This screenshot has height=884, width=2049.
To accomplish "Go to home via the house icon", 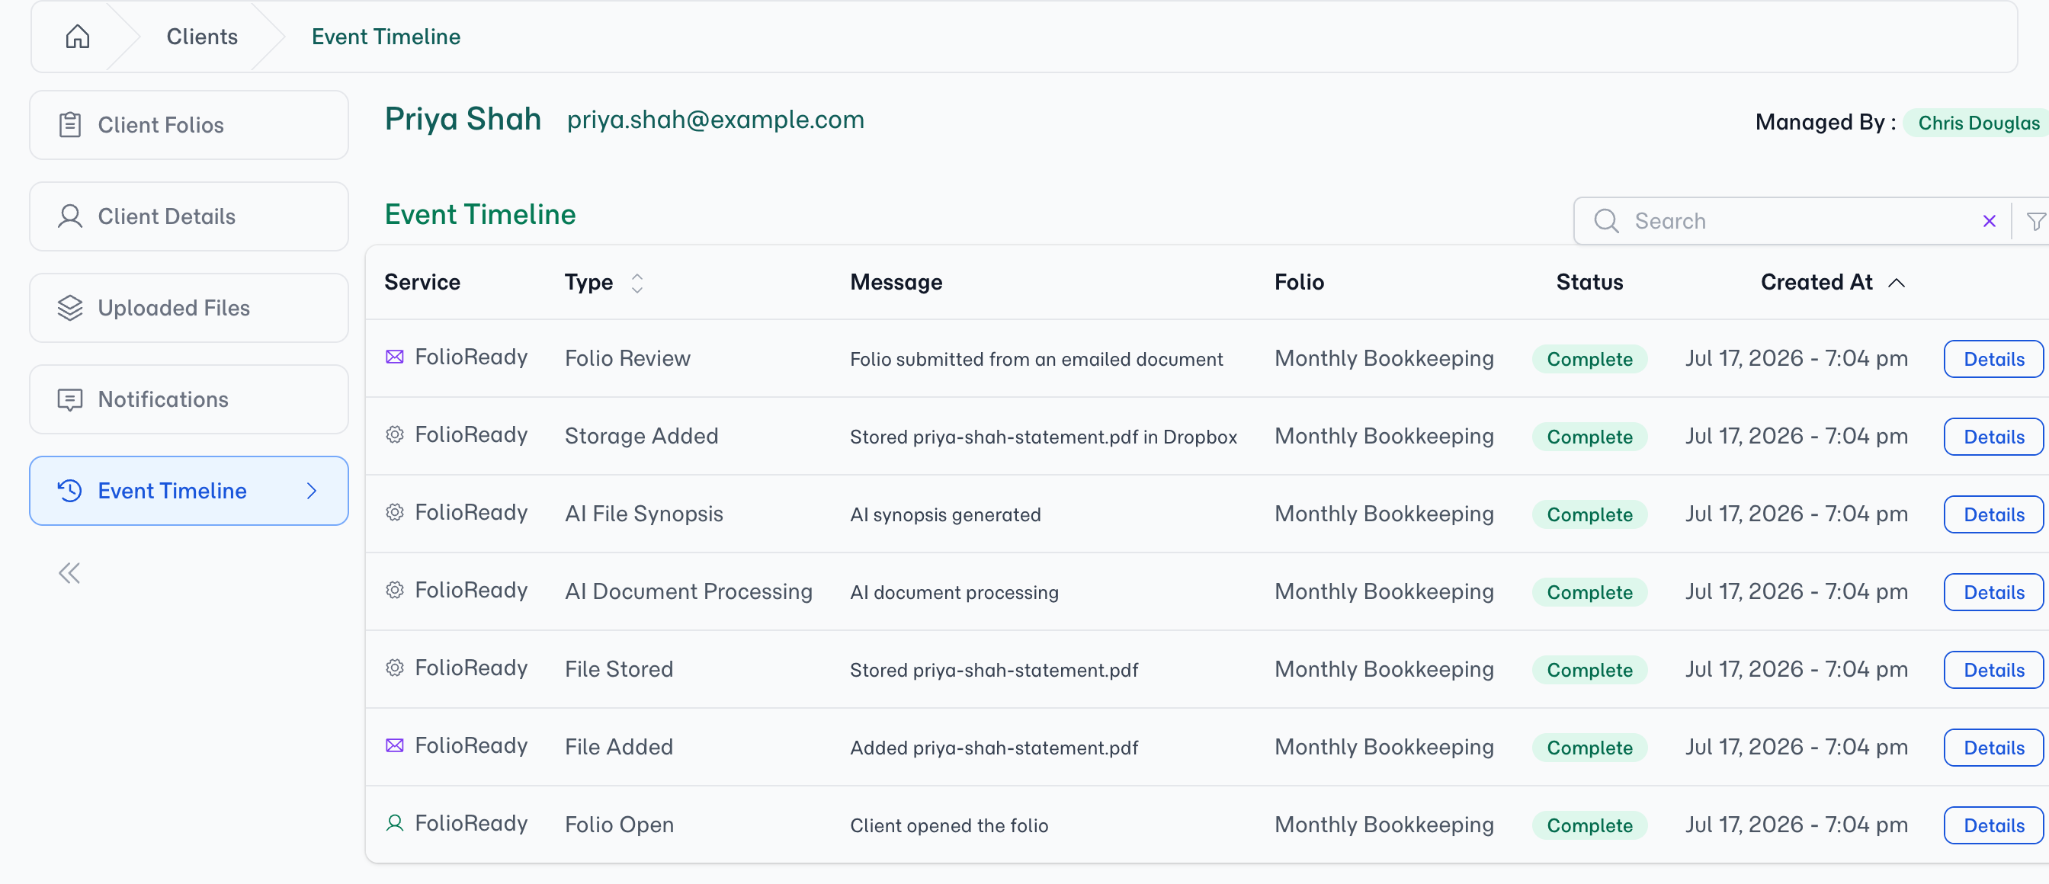I will tap(77, 37).
